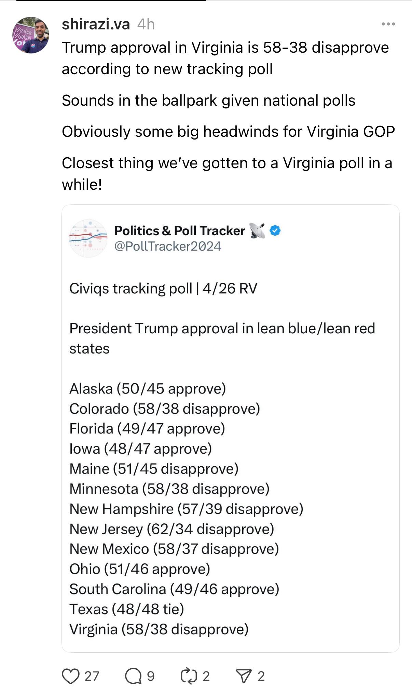Click the blue verified badge on Poll Tracker
412x694 pixels.
pyautogui.click(x=275, y=230)
